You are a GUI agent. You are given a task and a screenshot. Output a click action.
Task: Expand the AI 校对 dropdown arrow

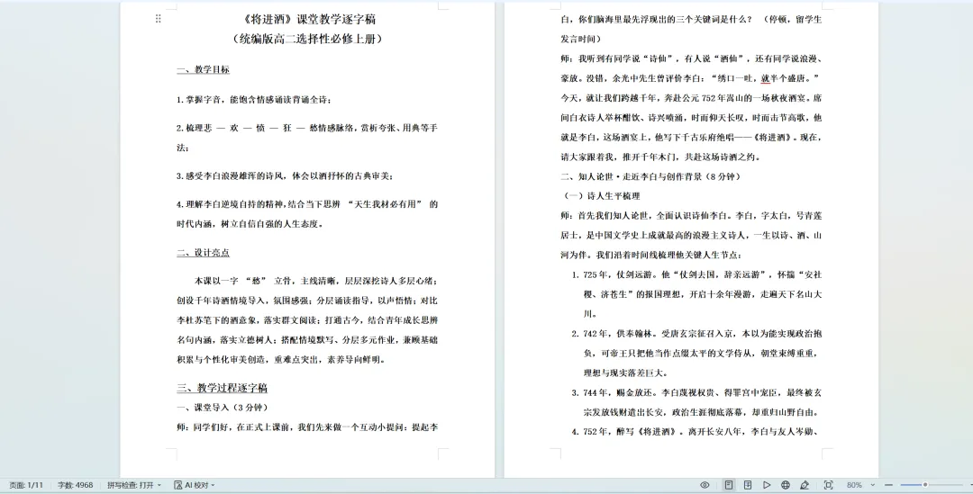point(214,485)
